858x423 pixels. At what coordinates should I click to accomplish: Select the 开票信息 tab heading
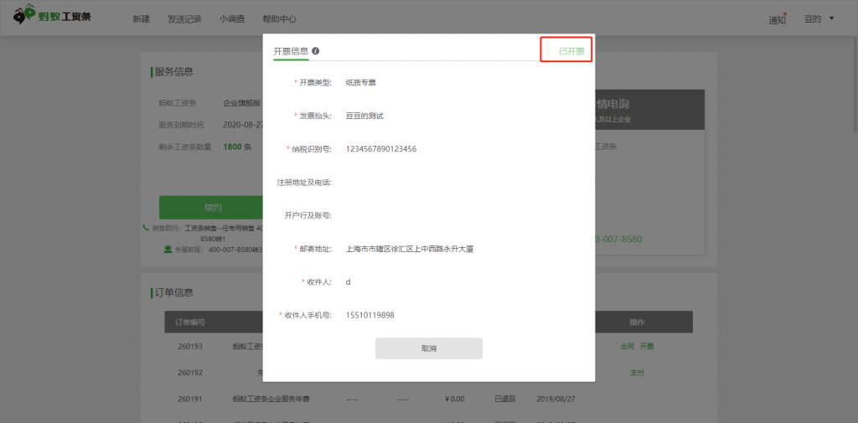[291, 51]
